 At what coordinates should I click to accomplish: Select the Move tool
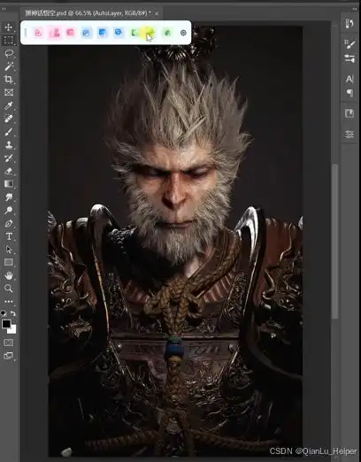click(x=9, y=27)
